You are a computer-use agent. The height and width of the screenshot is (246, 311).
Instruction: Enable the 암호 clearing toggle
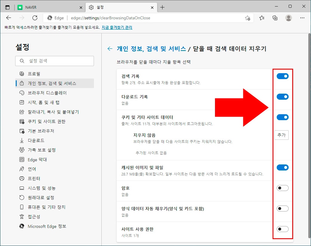(x=282, y=188)
